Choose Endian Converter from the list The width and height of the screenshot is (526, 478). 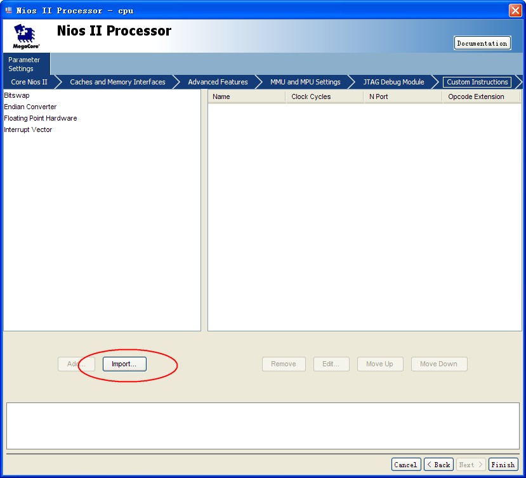point(30,107)
